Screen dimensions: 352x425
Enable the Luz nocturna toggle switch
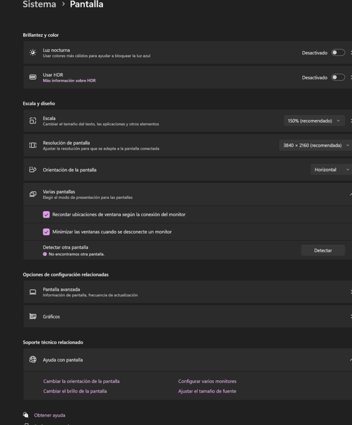tap(338, 53)
